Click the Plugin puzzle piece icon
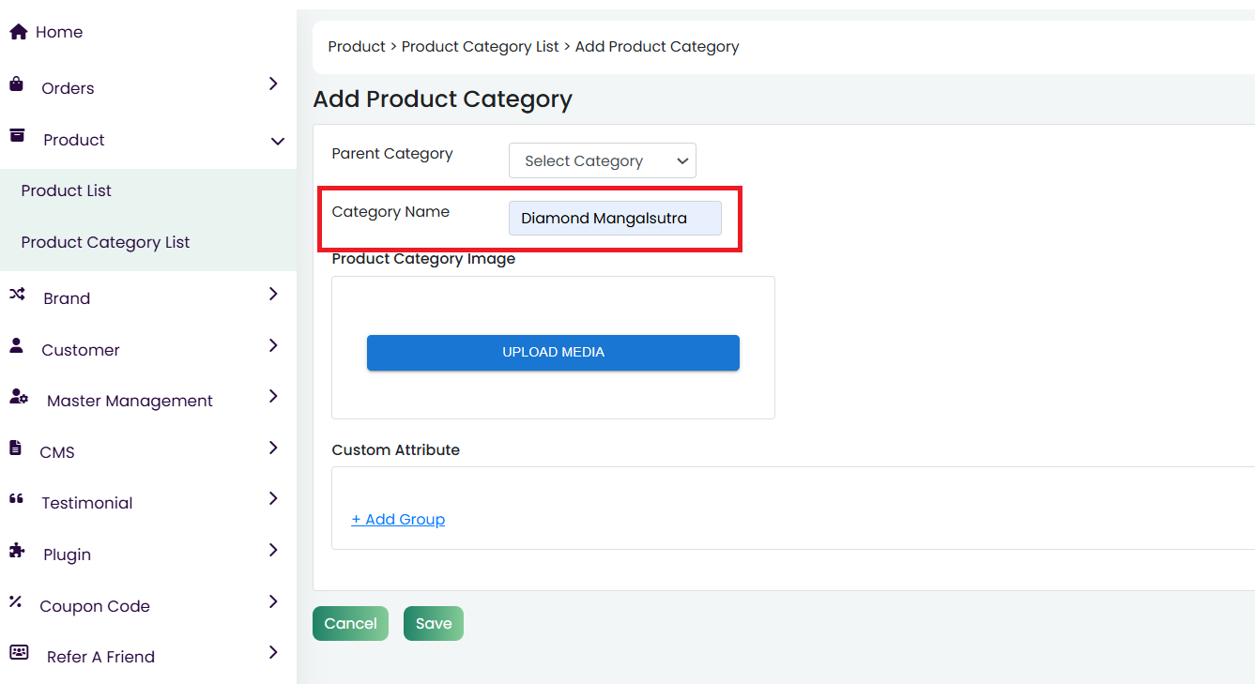This screenshot has height=684, width=1255. (17, 551)
